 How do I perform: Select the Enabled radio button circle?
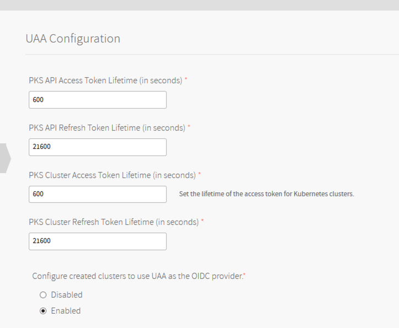pos(43,311)
